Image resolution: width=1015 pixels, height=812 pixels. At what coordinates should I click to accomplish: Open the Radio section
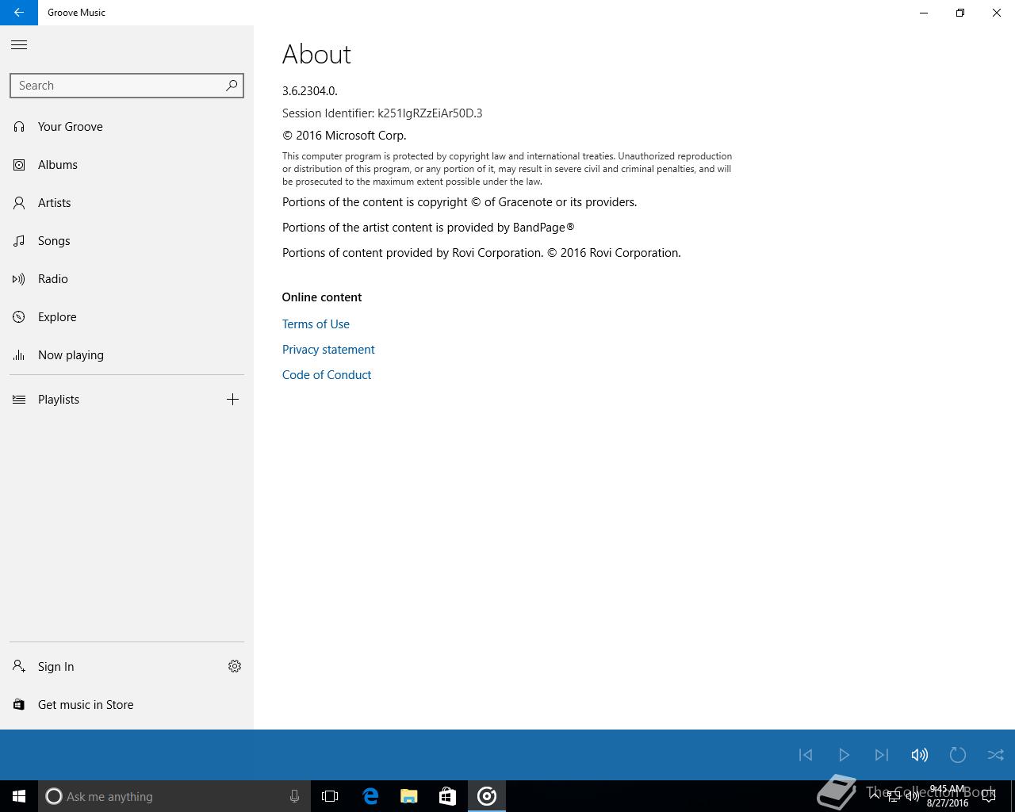127,279
